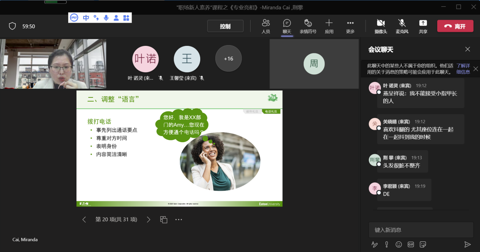Screen dimensions: 480x252
Task: Mark the chat message as important
Action: tap(386, 244)
